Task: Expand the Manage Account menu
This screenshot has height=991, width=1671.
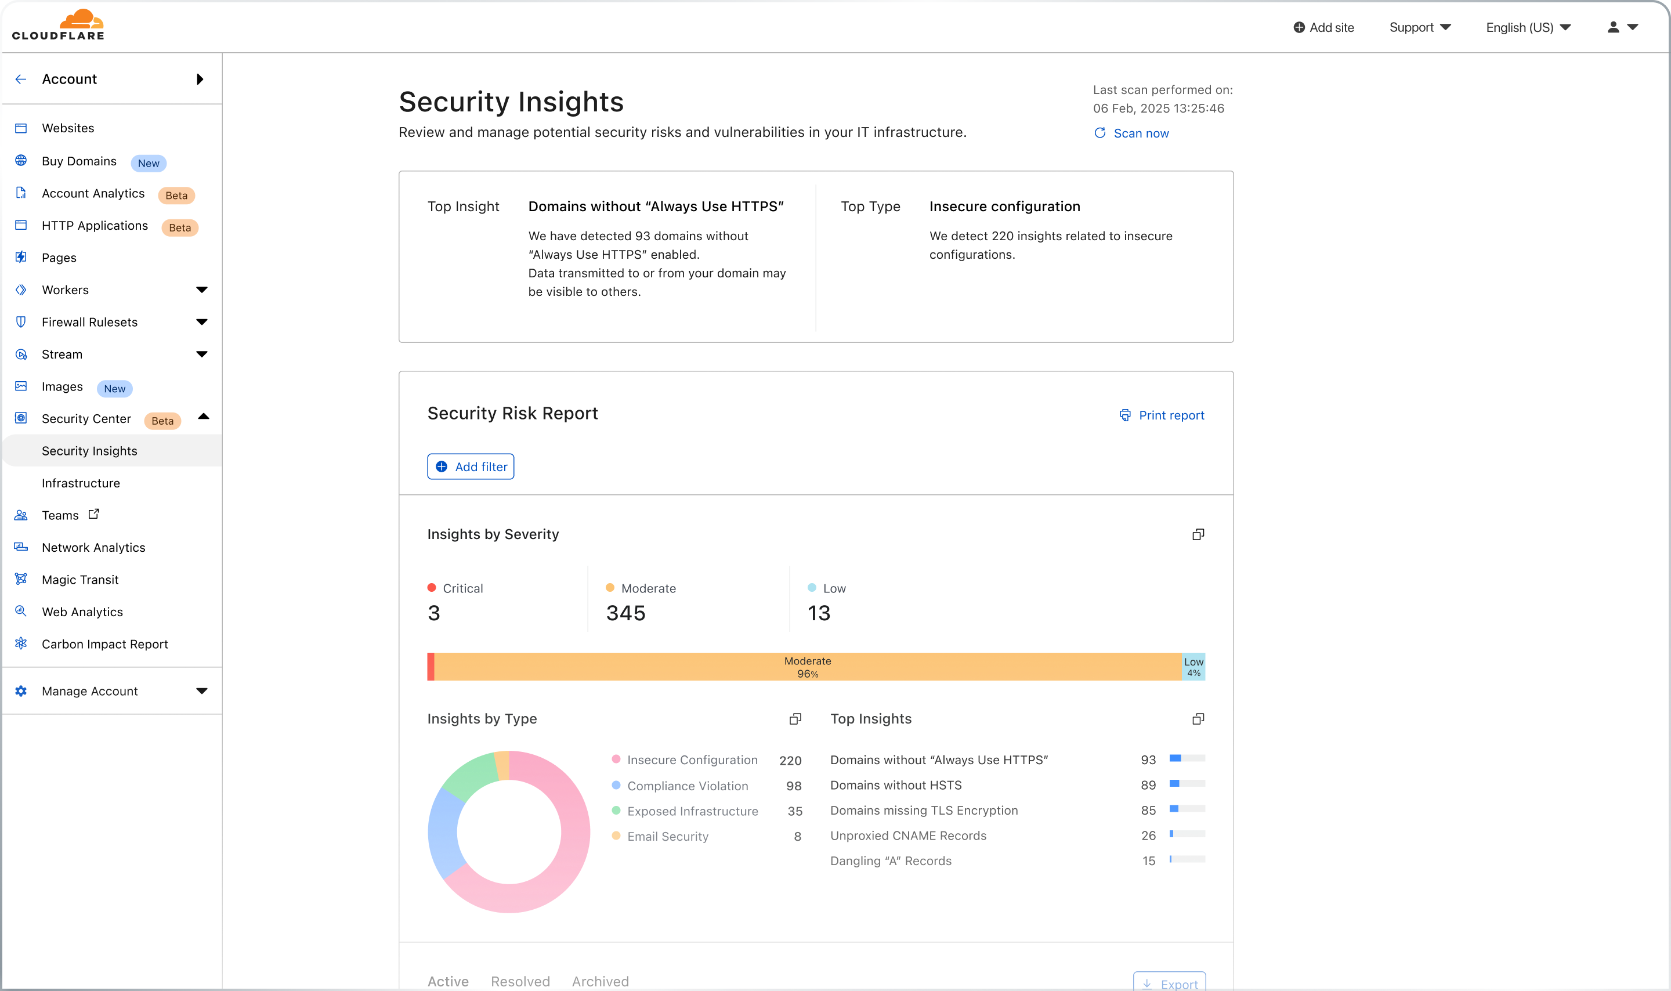Action: pyautogui.click(x=201, y=691)
